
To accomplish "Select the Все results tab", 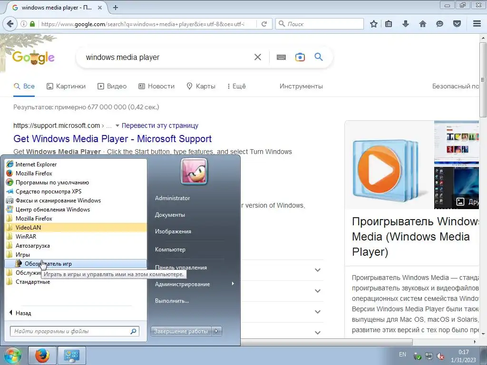I will click(x=24, y=86).
